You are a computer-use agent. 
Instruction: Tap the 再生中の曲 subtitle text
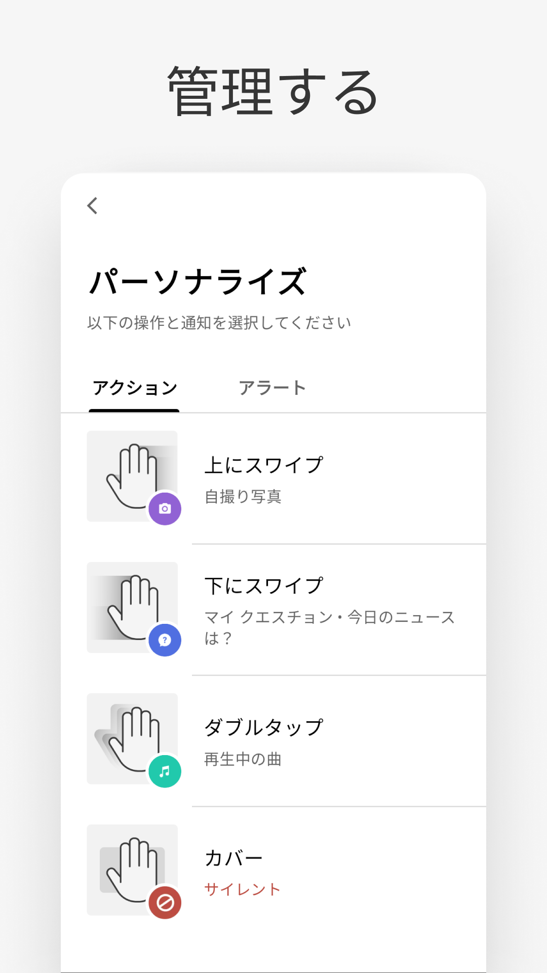[243, 759]
